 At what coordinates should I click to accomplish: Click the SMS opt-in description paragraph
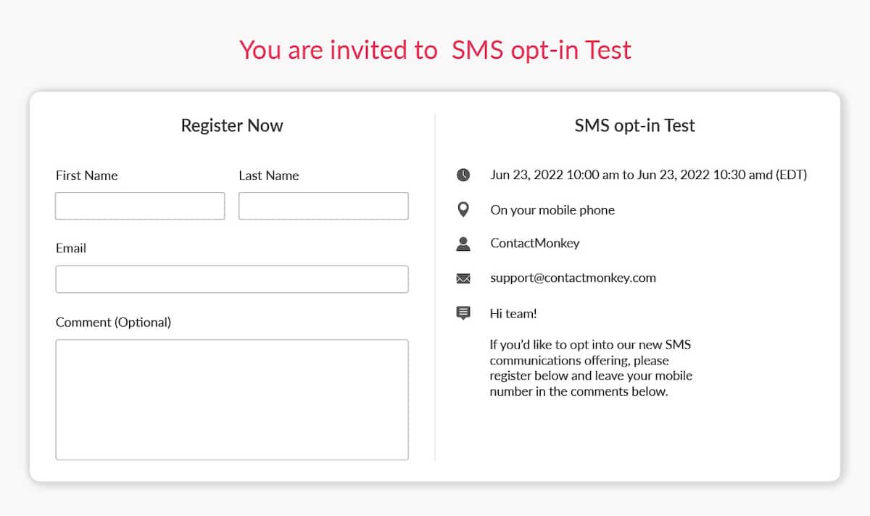click(591, 368)
